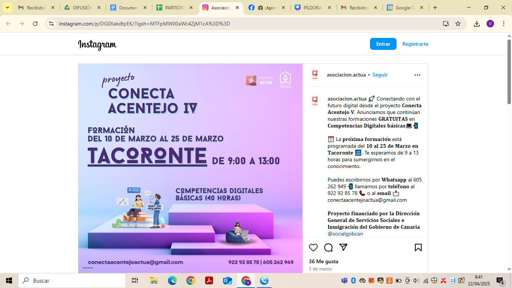
Task: Click Seguir to follow account
Action: 380,75
